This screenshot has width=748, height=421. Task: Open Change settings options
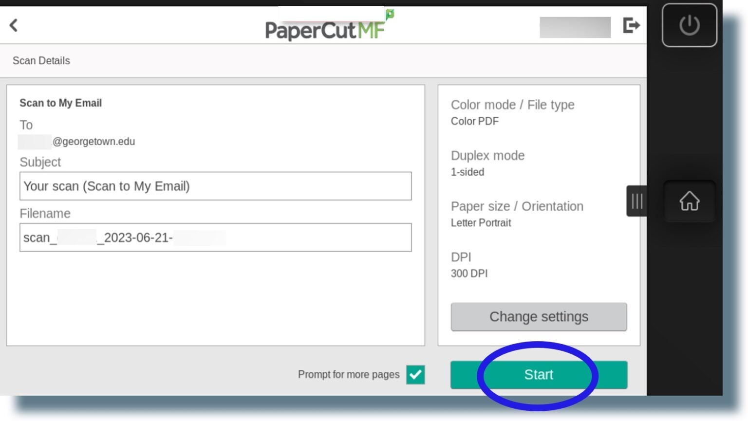[x=539, y=316]
